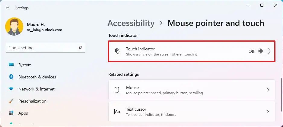Click the Find a setting search field
The height and width of the screenshot is (127, 283).
42,48
